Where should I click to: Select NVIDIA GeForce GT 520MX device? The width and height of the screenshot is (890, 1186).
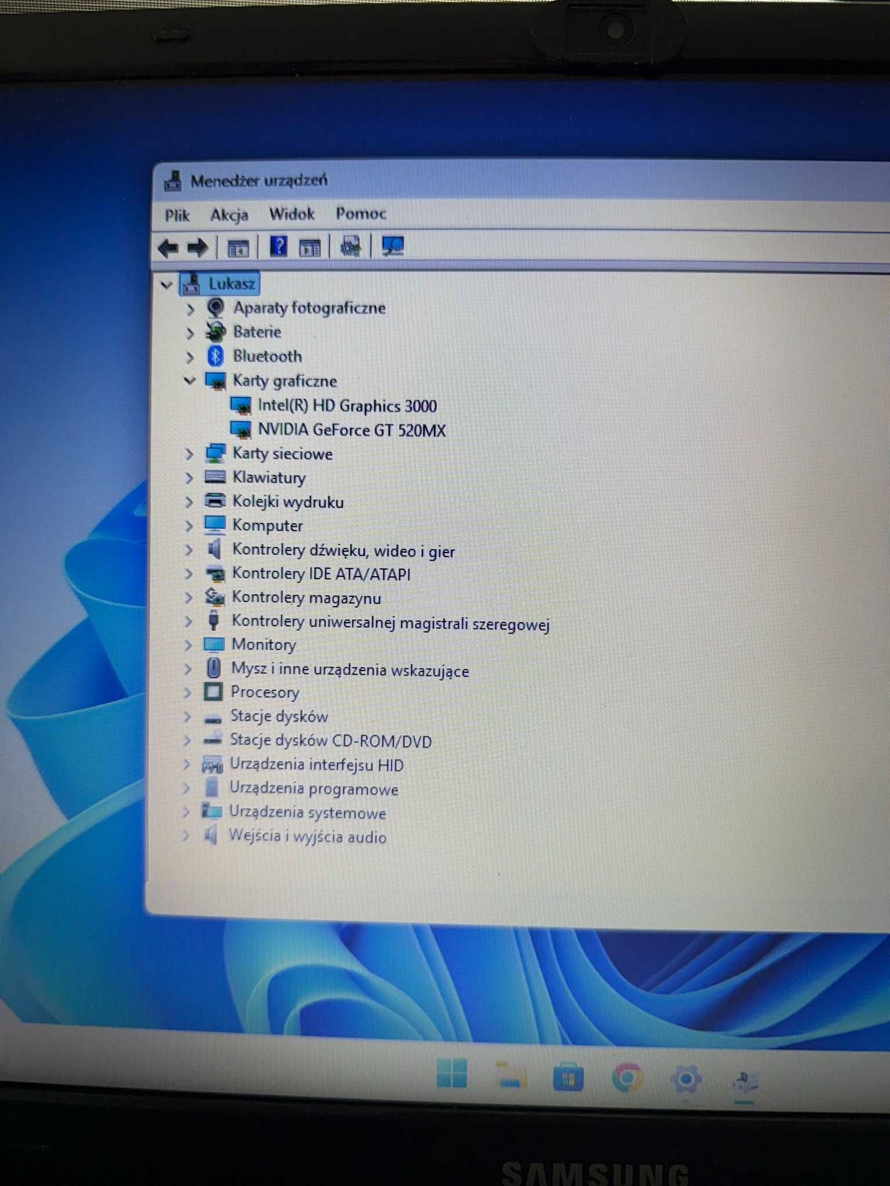click(x=352, y=430)
